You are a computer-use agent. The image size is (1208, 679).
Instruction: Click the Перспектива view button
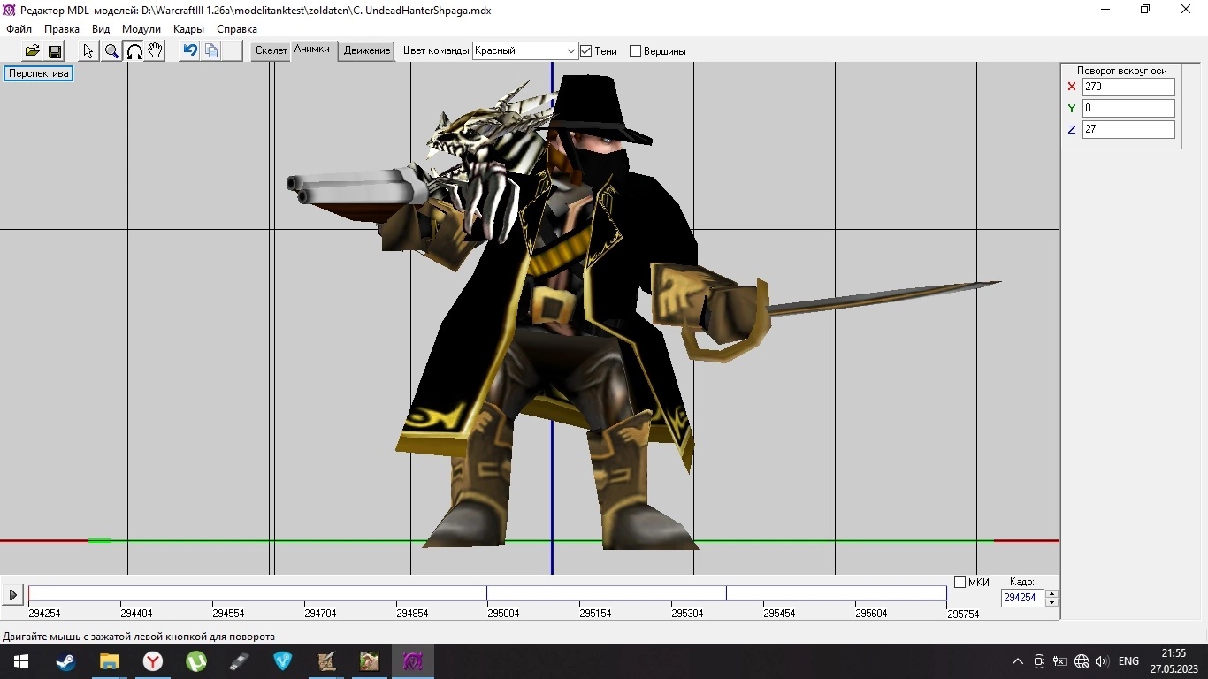[39, 73]
